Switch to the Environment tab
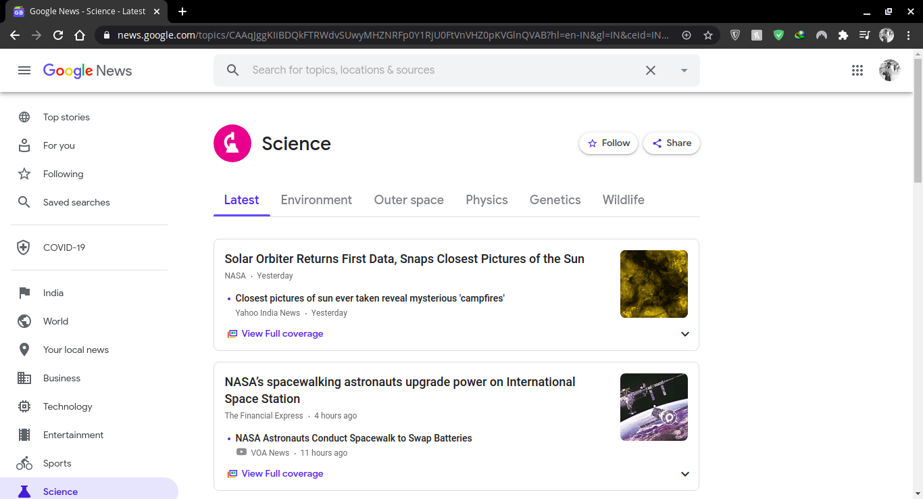The image size is (923, 499). click(316, 200)
